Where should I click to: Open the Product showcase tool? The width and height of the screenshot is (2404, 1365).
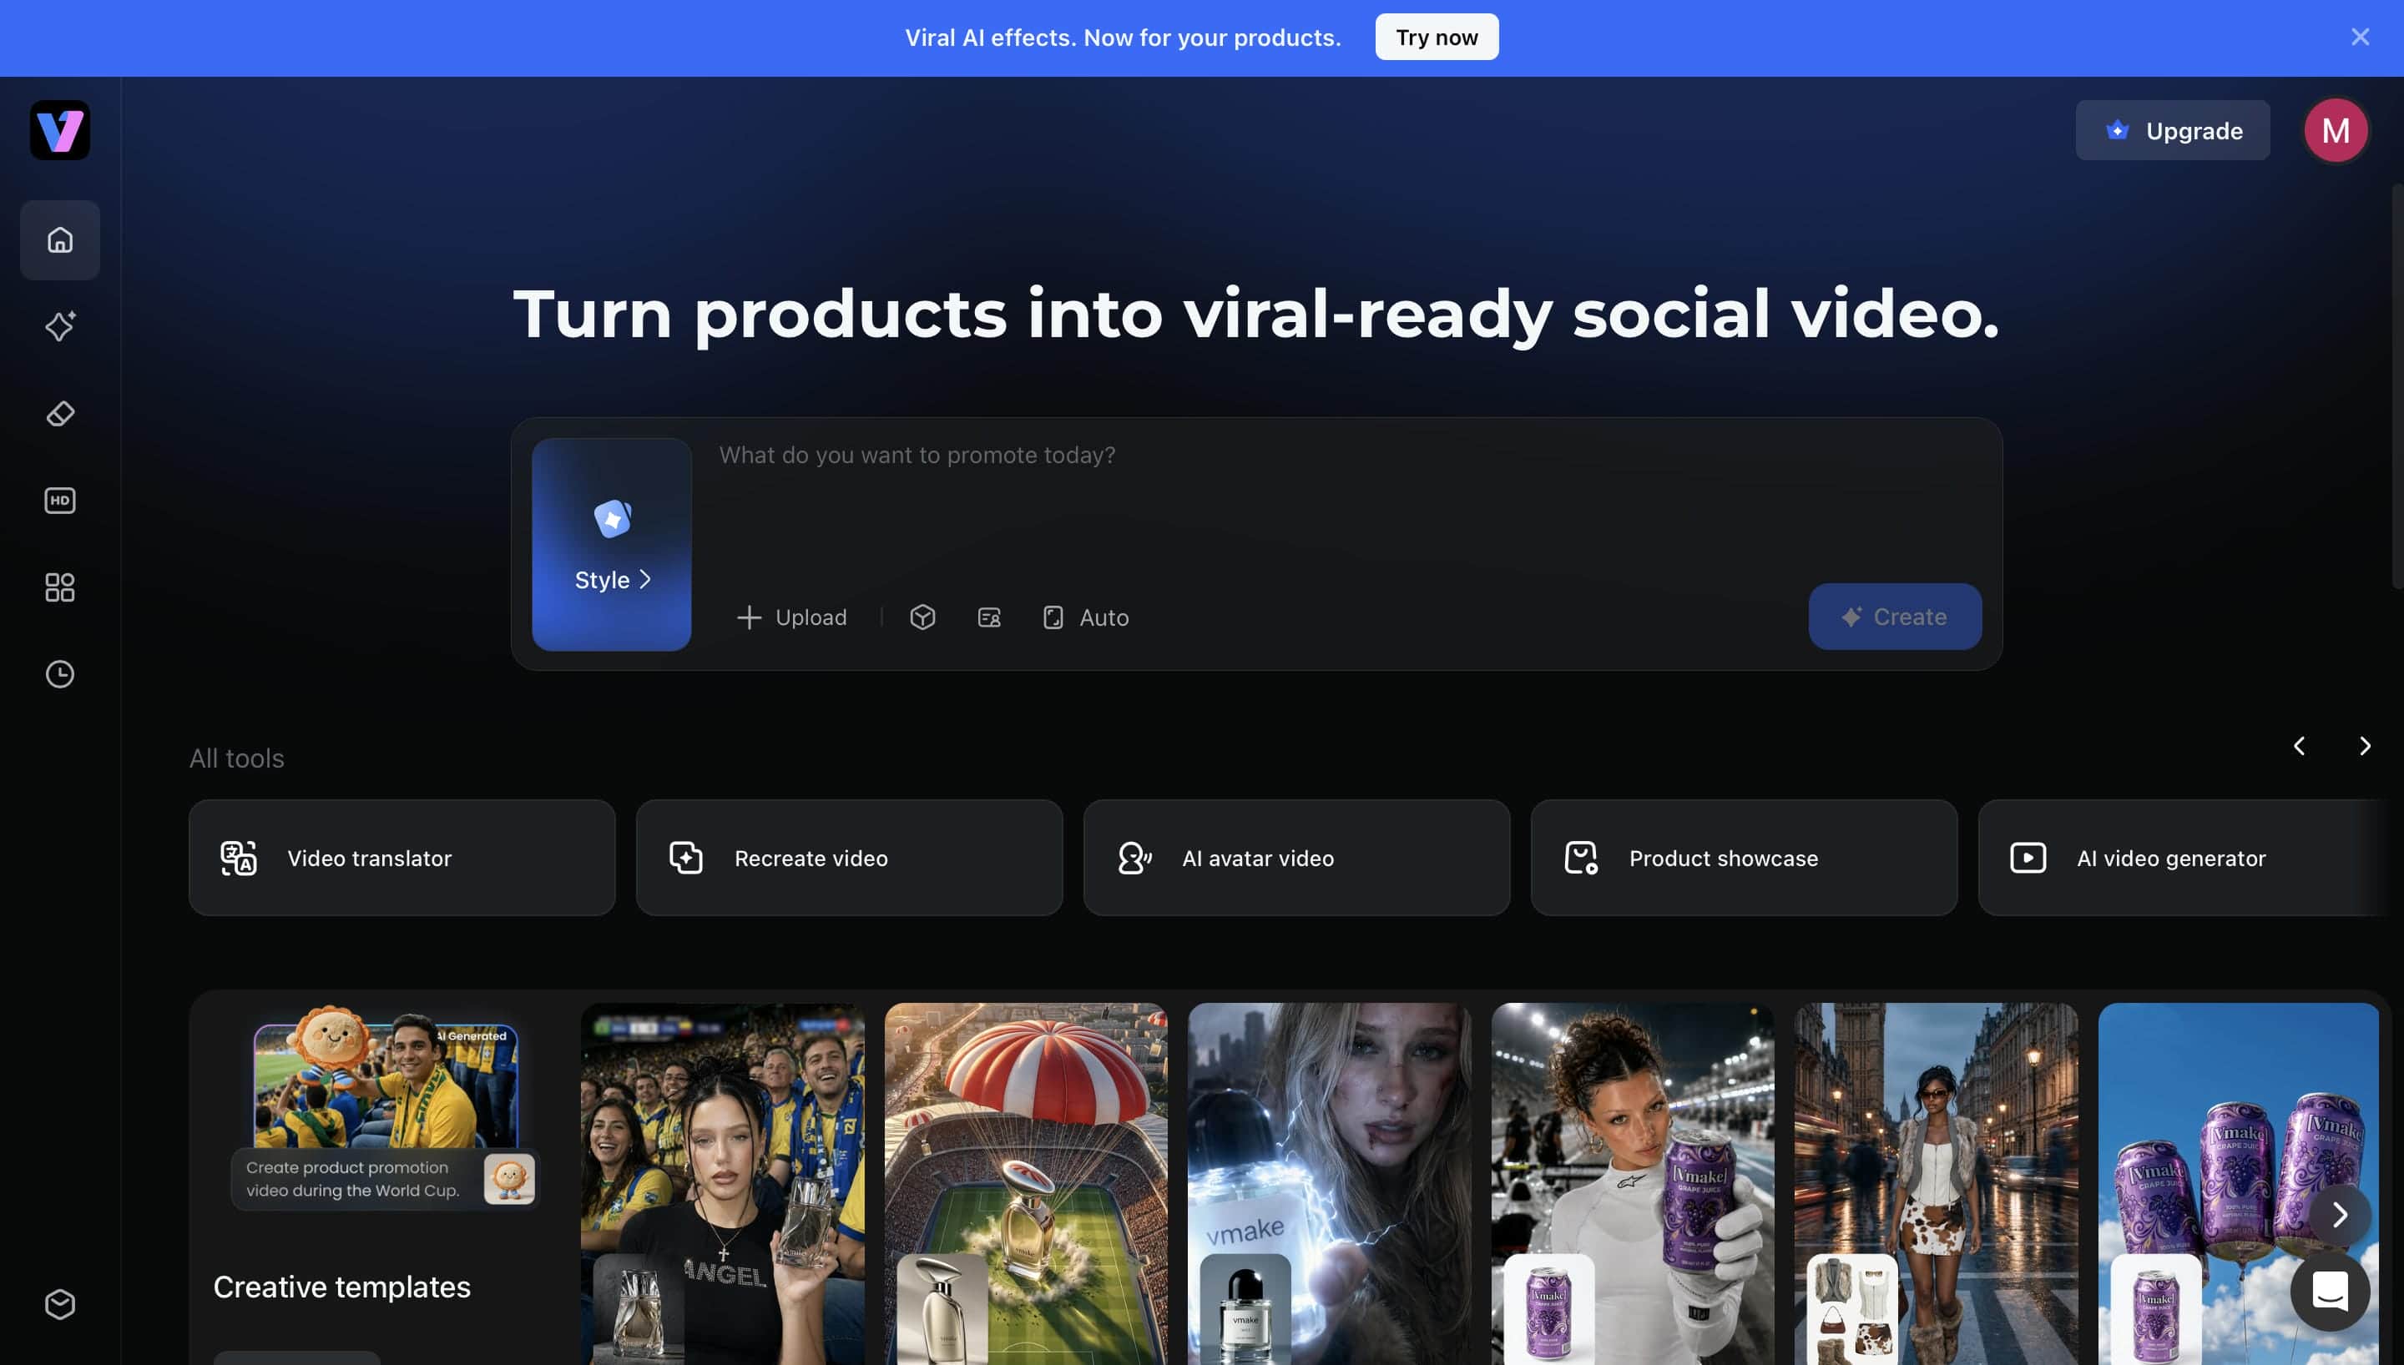pos(1744,858)
